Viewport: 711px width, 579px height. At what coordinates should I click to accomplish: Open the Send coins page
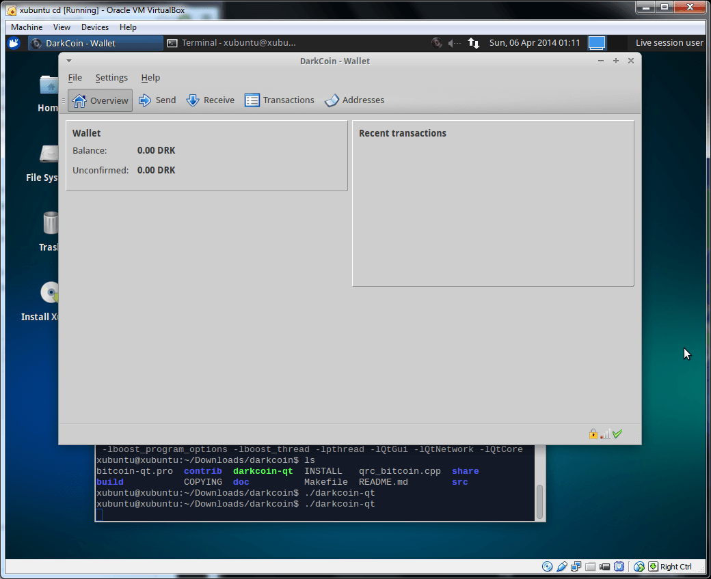click(x=157, y=100)
